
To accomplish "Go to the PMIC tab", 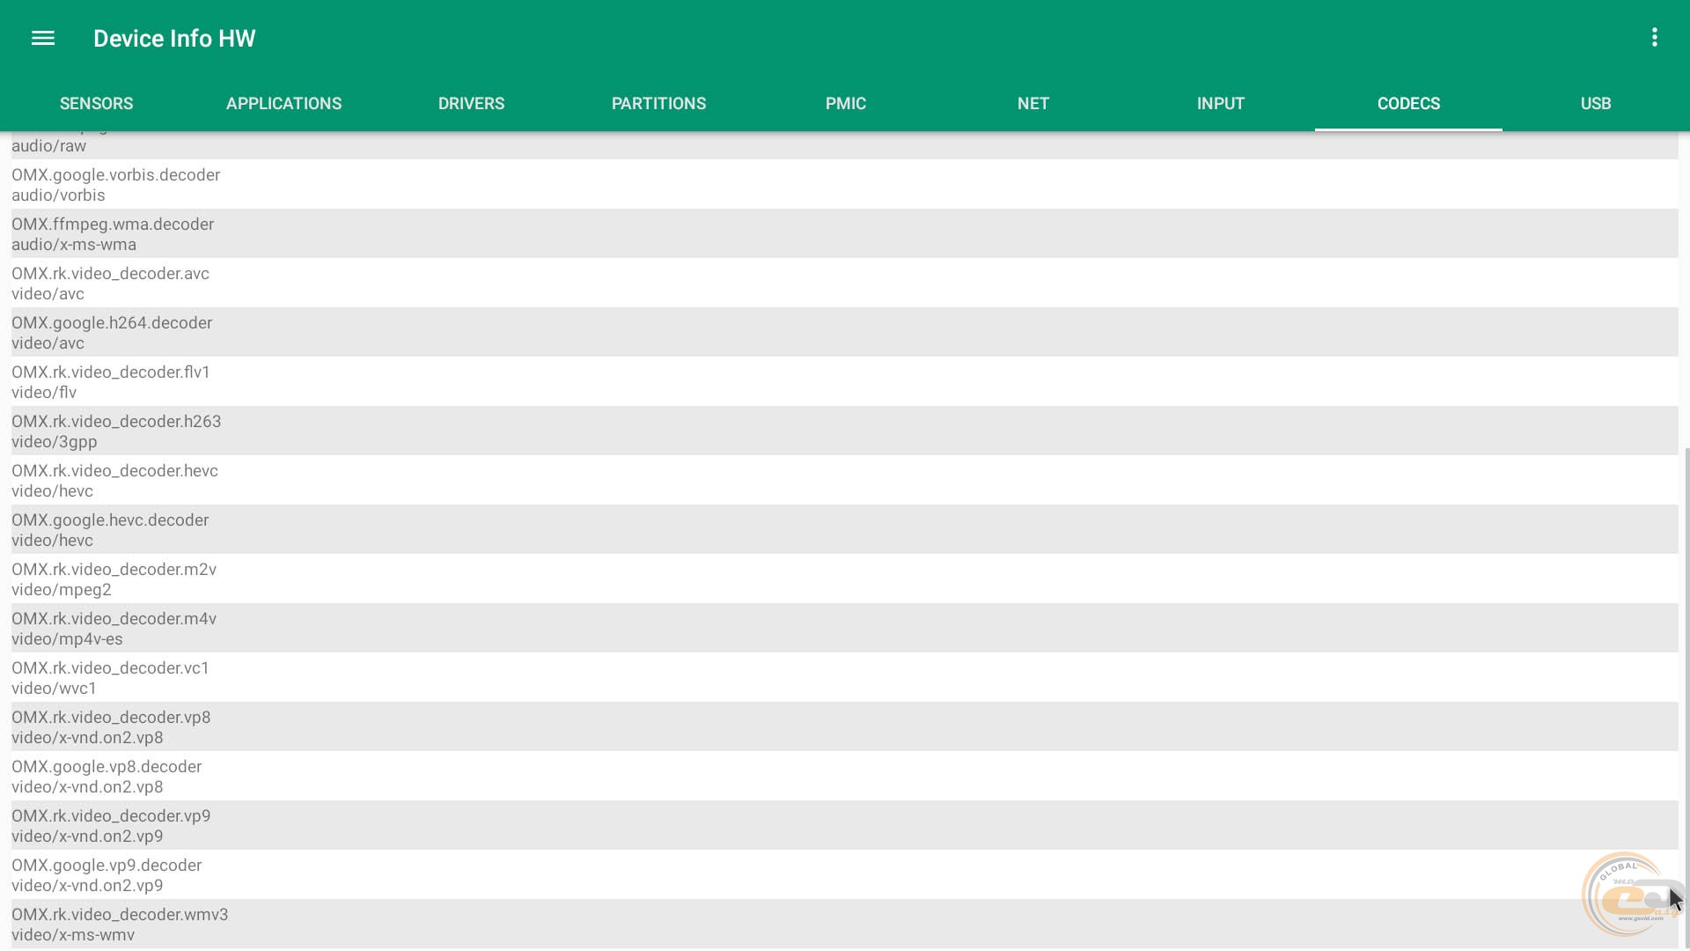I will (x=845, y=103).
